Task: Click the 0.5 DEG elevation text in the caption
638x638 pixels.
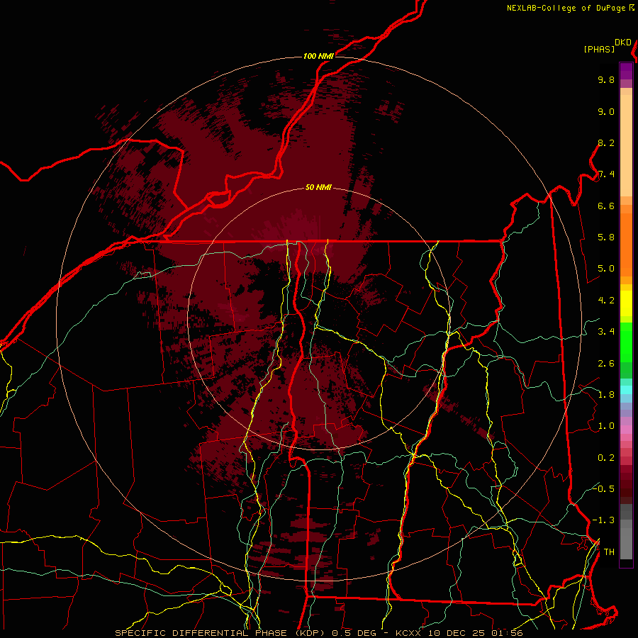Action: (x=354, y=633)
